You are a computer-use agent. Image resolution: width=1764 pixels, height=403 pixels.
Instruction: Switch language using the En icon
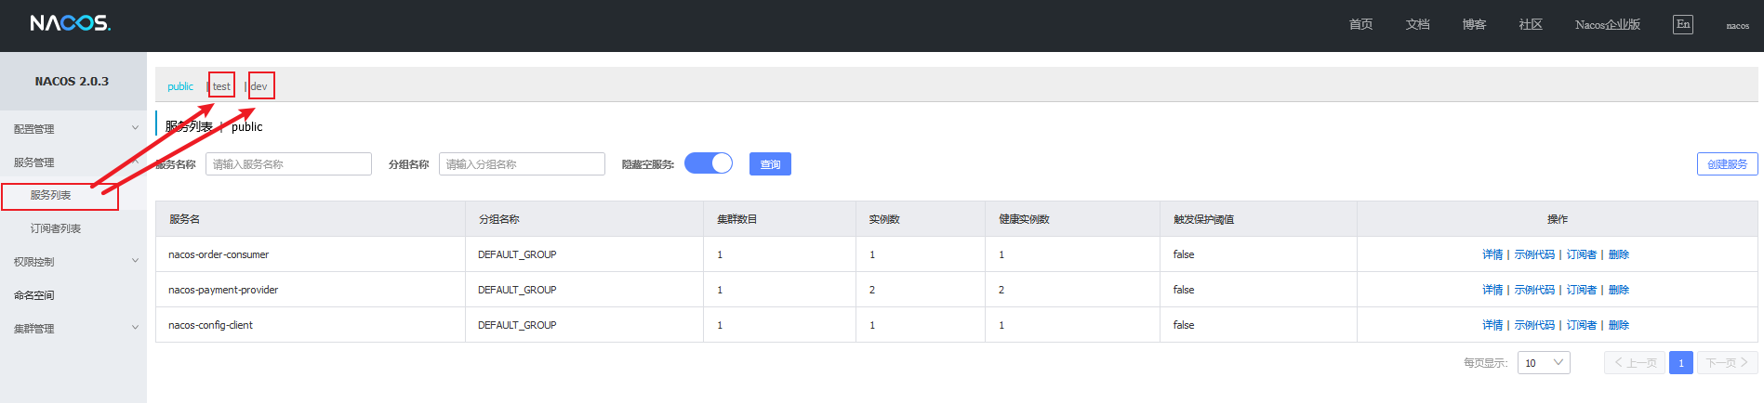(x=1682, y=24)
